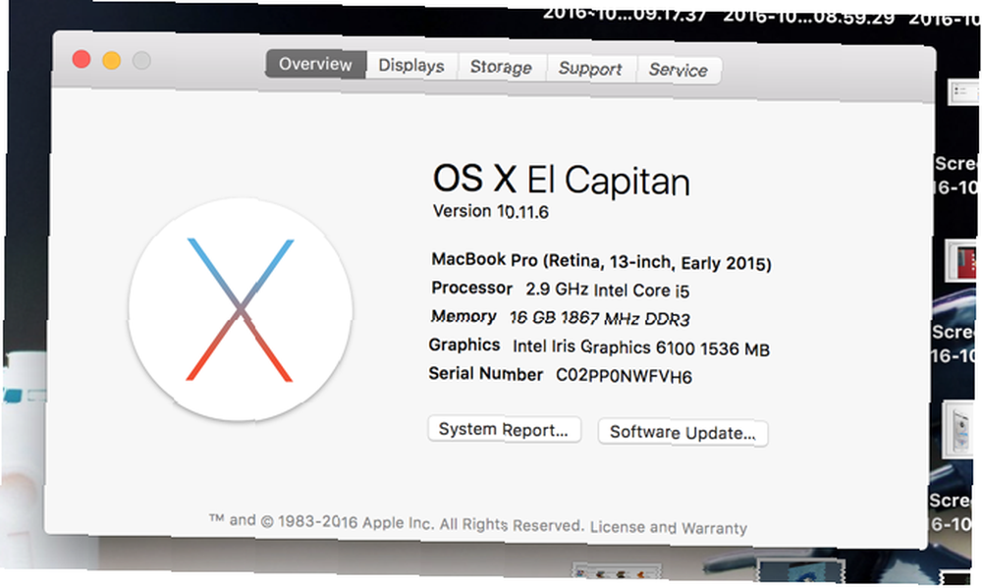Select the 2.9 GHz Intel Core i5 value
The width and height of the screenshot is (982, 588).
(608, 290)
